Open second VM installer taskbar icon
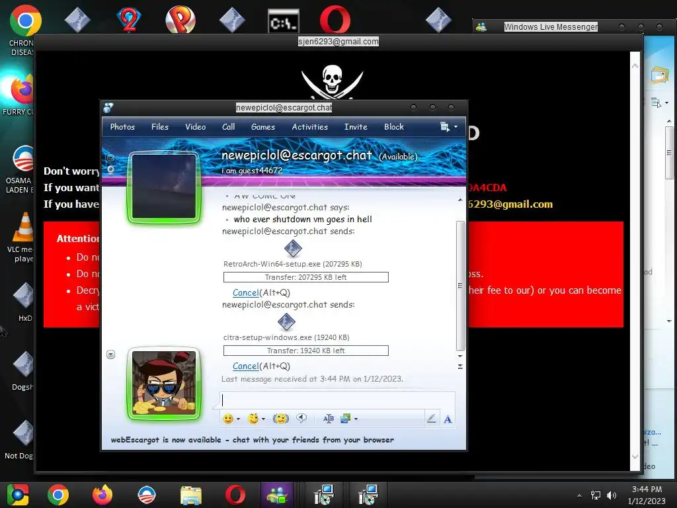 coord(368,495)
